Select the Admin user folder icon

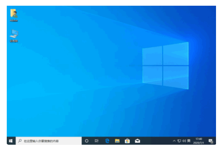[x=14, y=15]
